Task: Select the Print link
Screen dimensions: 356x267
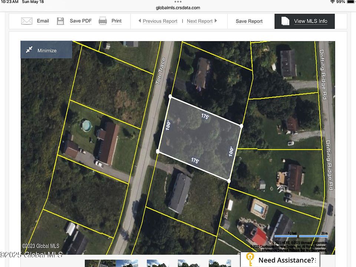Action: point(116,21)
